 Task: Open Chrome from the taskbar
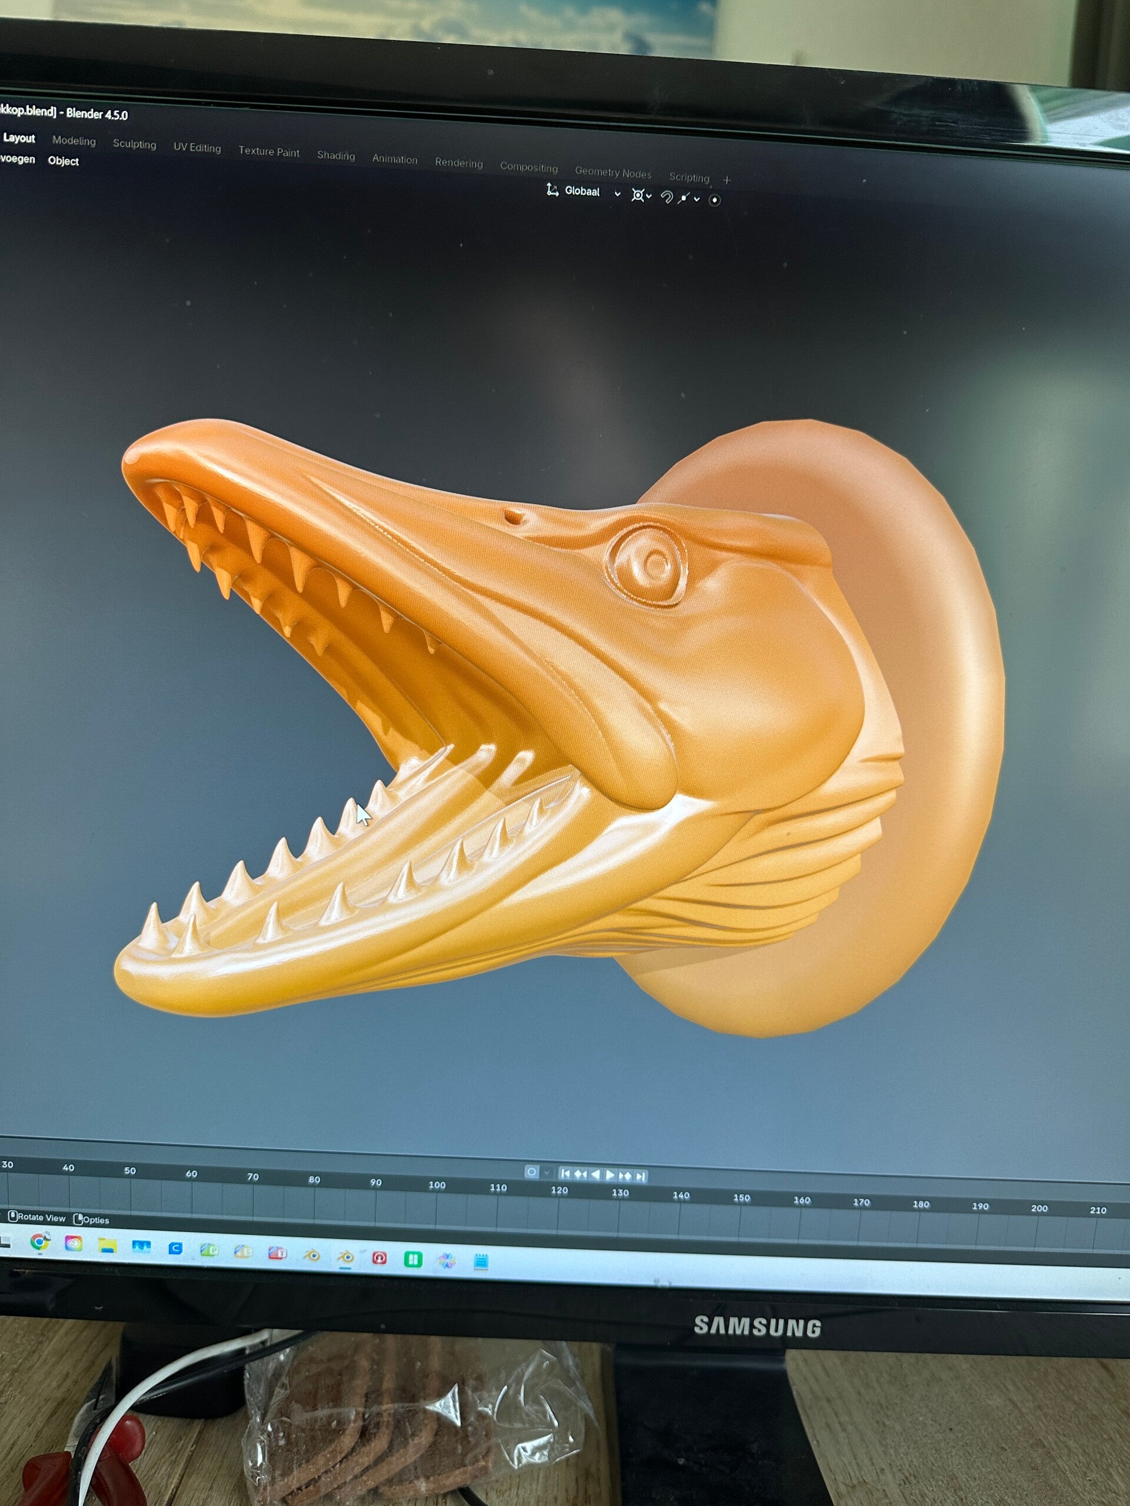coord(40,1241)
